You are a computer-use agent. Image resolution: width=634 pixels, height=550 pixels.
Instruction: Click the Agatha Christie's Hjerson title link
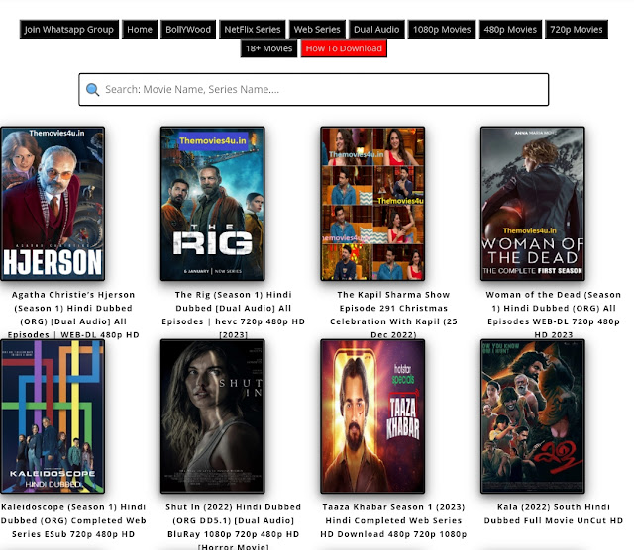click(73, 315)
